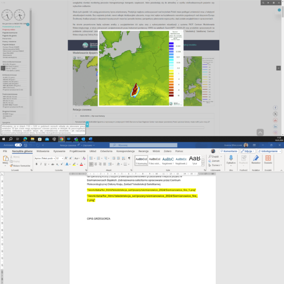Close the browser notification with the X
Image resolution: width=284 pixels, height=284 pixels.
pyautogui.click(x=87, y=124)
